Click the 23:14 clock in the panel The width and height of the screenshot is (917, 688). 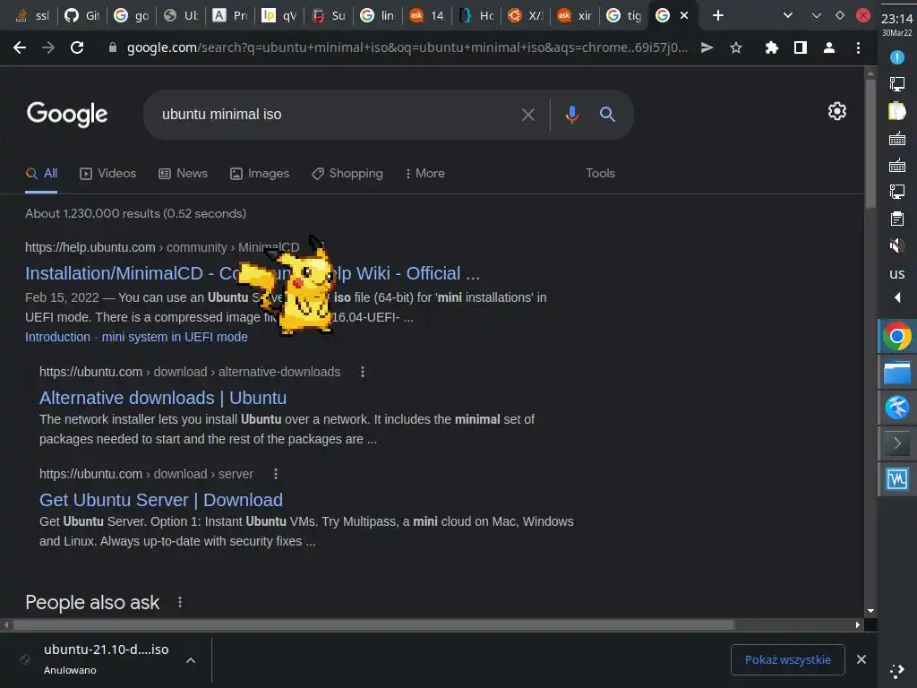click(896, 19)
